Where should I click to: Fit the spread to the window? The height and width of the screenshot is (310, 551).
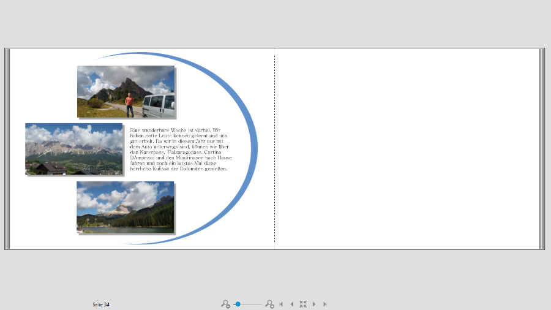(x=303, y=304)
